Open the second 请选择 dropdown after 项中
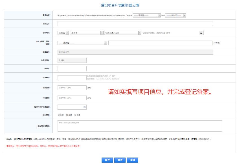 pyautogui.click(x=174, y=15)
